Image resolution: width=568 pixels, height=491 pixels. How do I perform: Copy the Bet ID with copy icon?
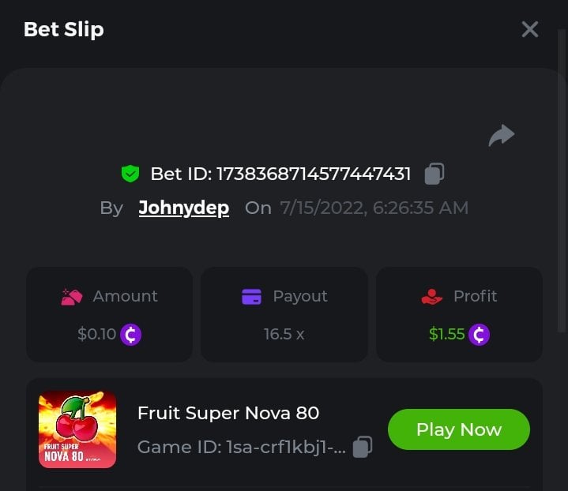coord(434,174)
